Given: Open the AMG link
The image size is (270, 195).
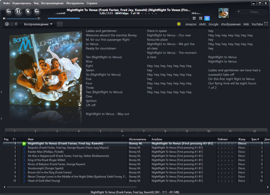Looking at the screenshot, I should (202, 24).
